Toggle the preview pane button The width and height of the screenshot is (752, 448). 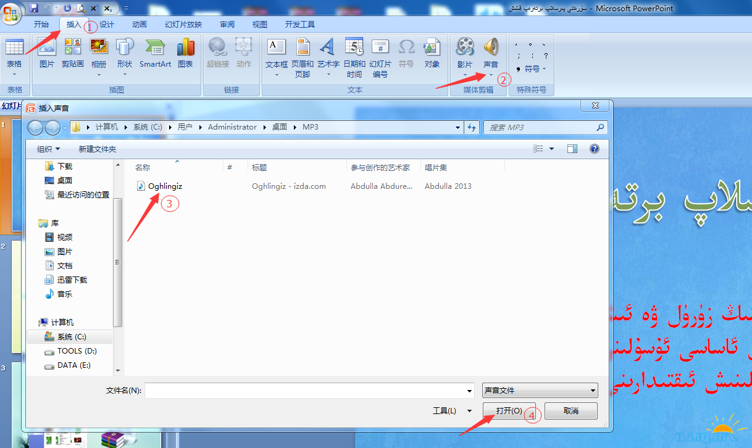[x=572, y=149]
